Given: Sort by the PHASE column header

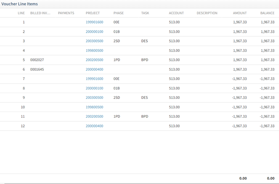Looking at the screenshot, I should point(118,13).
